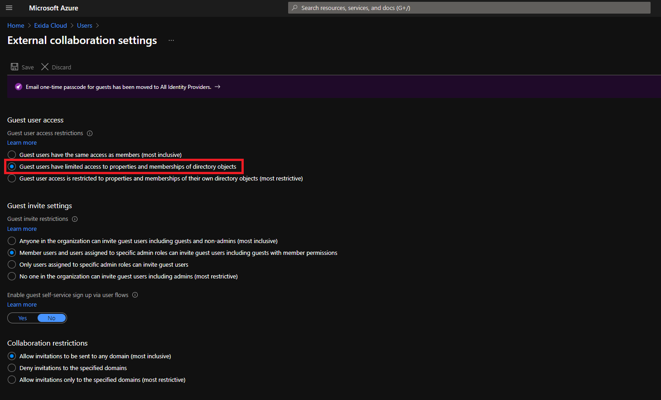Discard pending changes

tap(56, 67)
